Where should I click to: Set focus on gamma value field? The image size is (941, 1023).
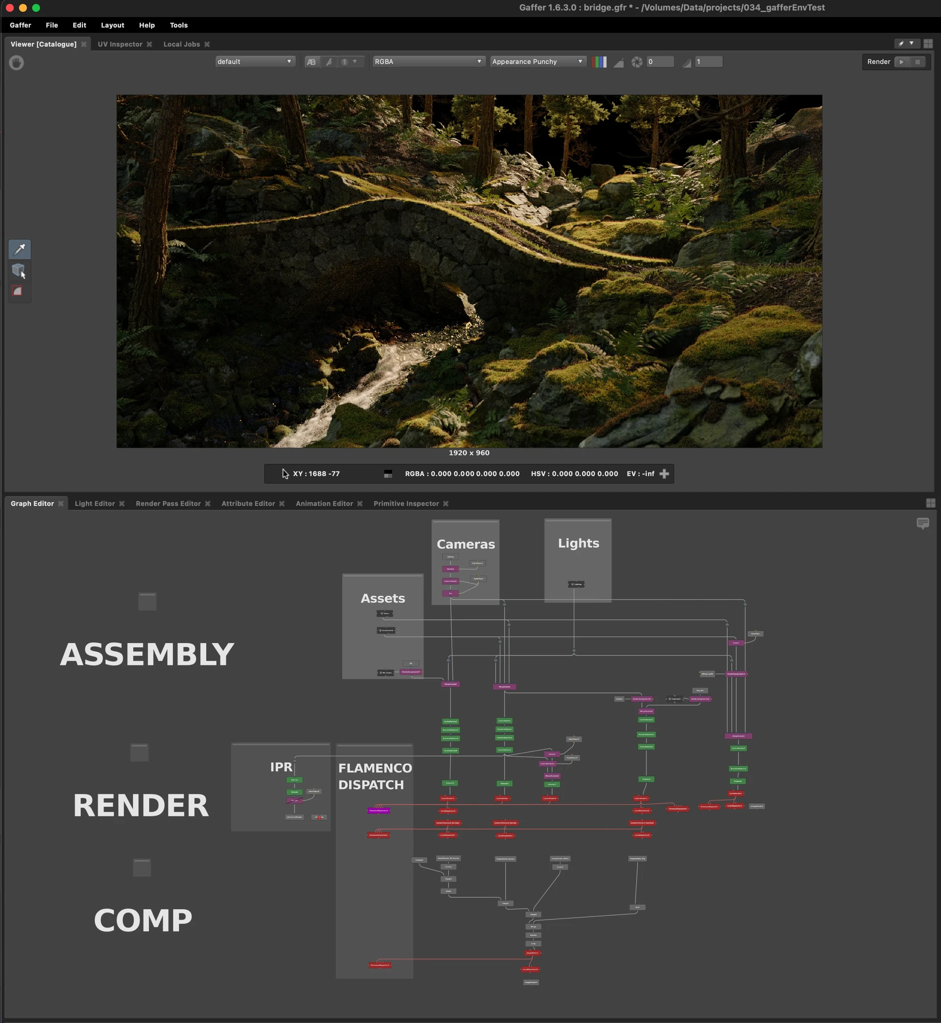(709, 62)
